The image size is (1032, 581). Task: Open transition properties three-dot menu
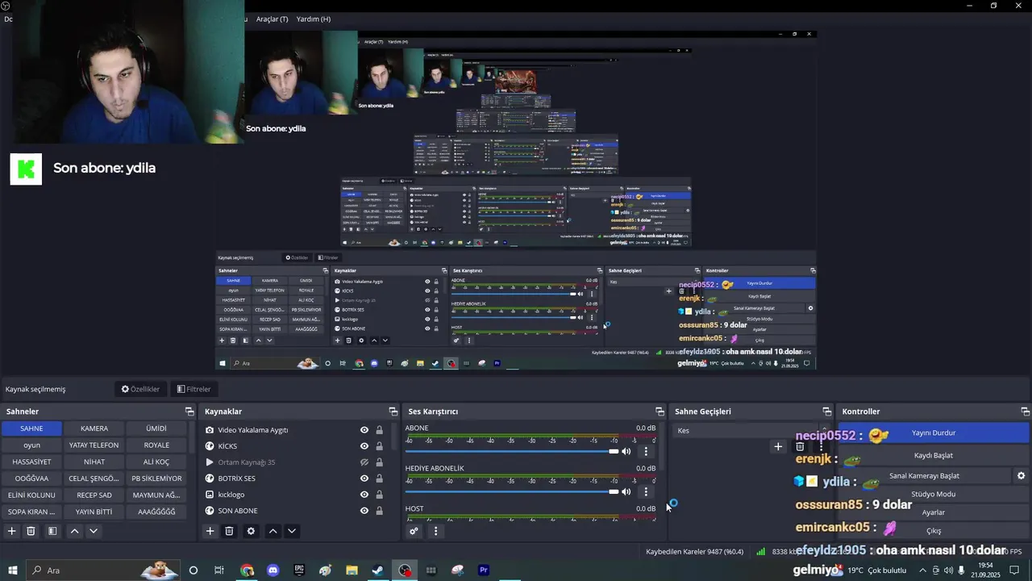tap(821, 446)
